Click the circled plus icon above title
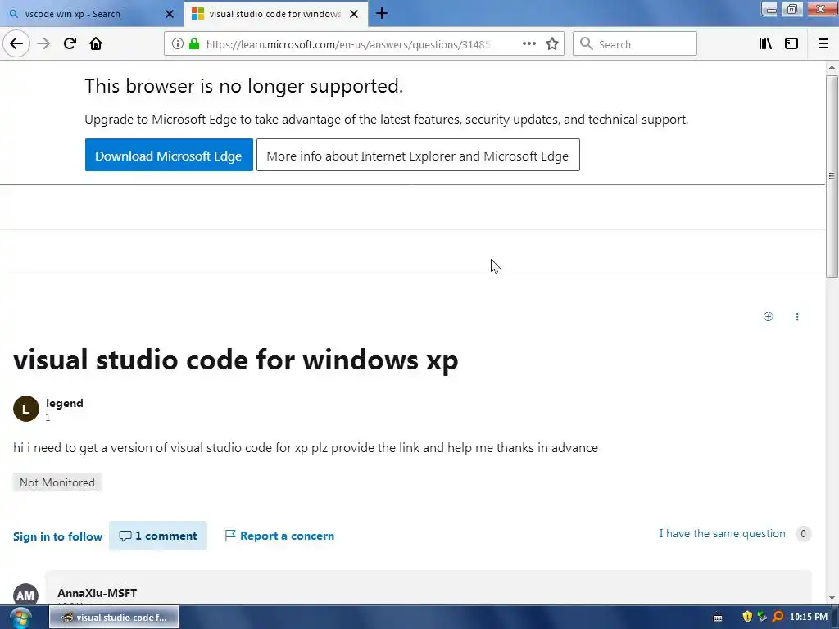The height and width of the screenshot is (629, 839). (x=768, y=317)
